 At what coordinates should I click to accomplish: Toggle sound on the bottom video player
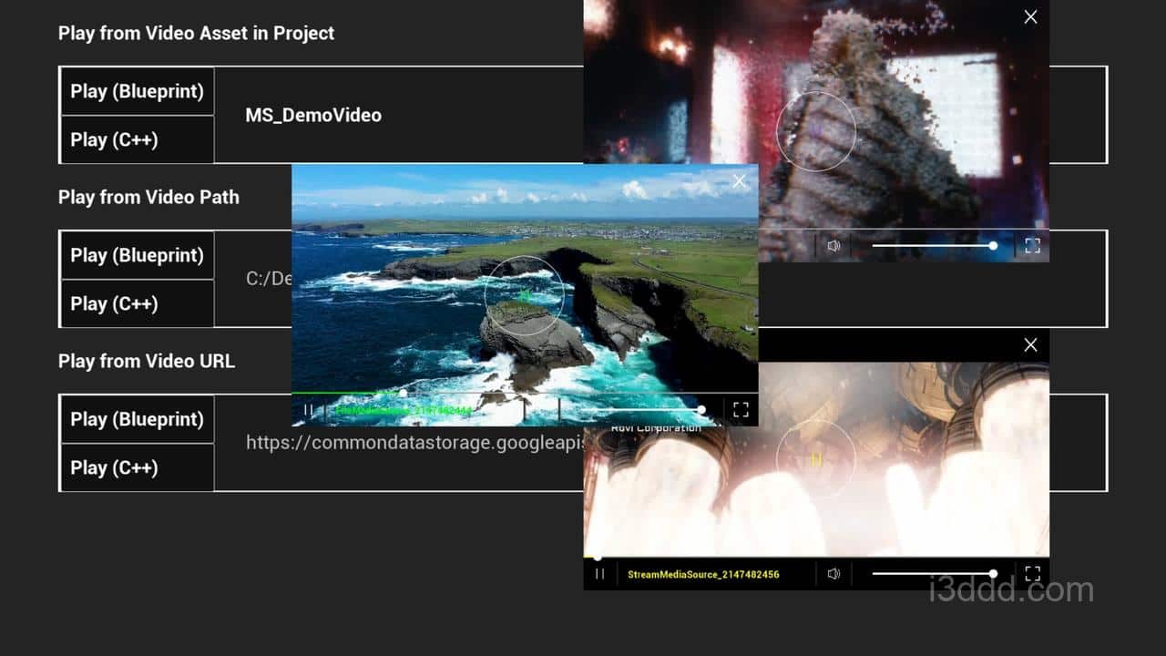pyautogui.click(x=834, y=573)
